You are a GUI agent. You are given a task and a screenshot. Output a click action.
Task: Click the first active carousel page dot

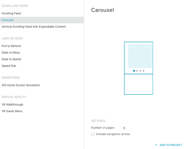(134, 71)
